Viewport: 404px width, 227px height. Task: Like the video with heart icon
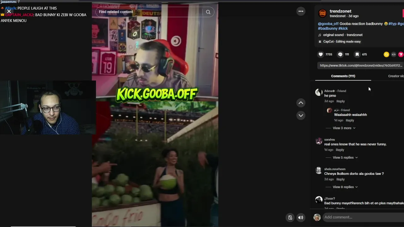click(x=321, y=54)
